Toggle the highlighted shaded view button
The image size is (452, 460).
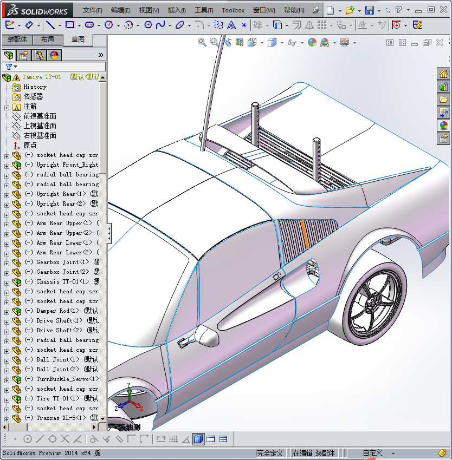198,439
